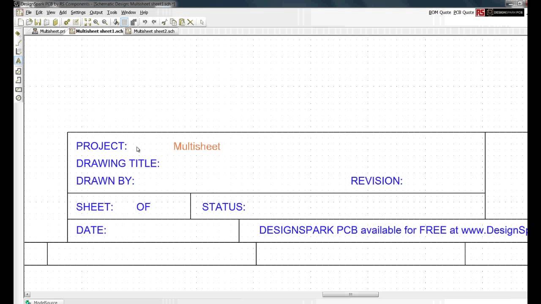Click the RS logo icon

(x=480, y=13)
